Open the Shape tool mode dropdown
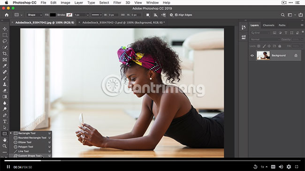Viewport: 305px width, 171px height. coord(34,15)
